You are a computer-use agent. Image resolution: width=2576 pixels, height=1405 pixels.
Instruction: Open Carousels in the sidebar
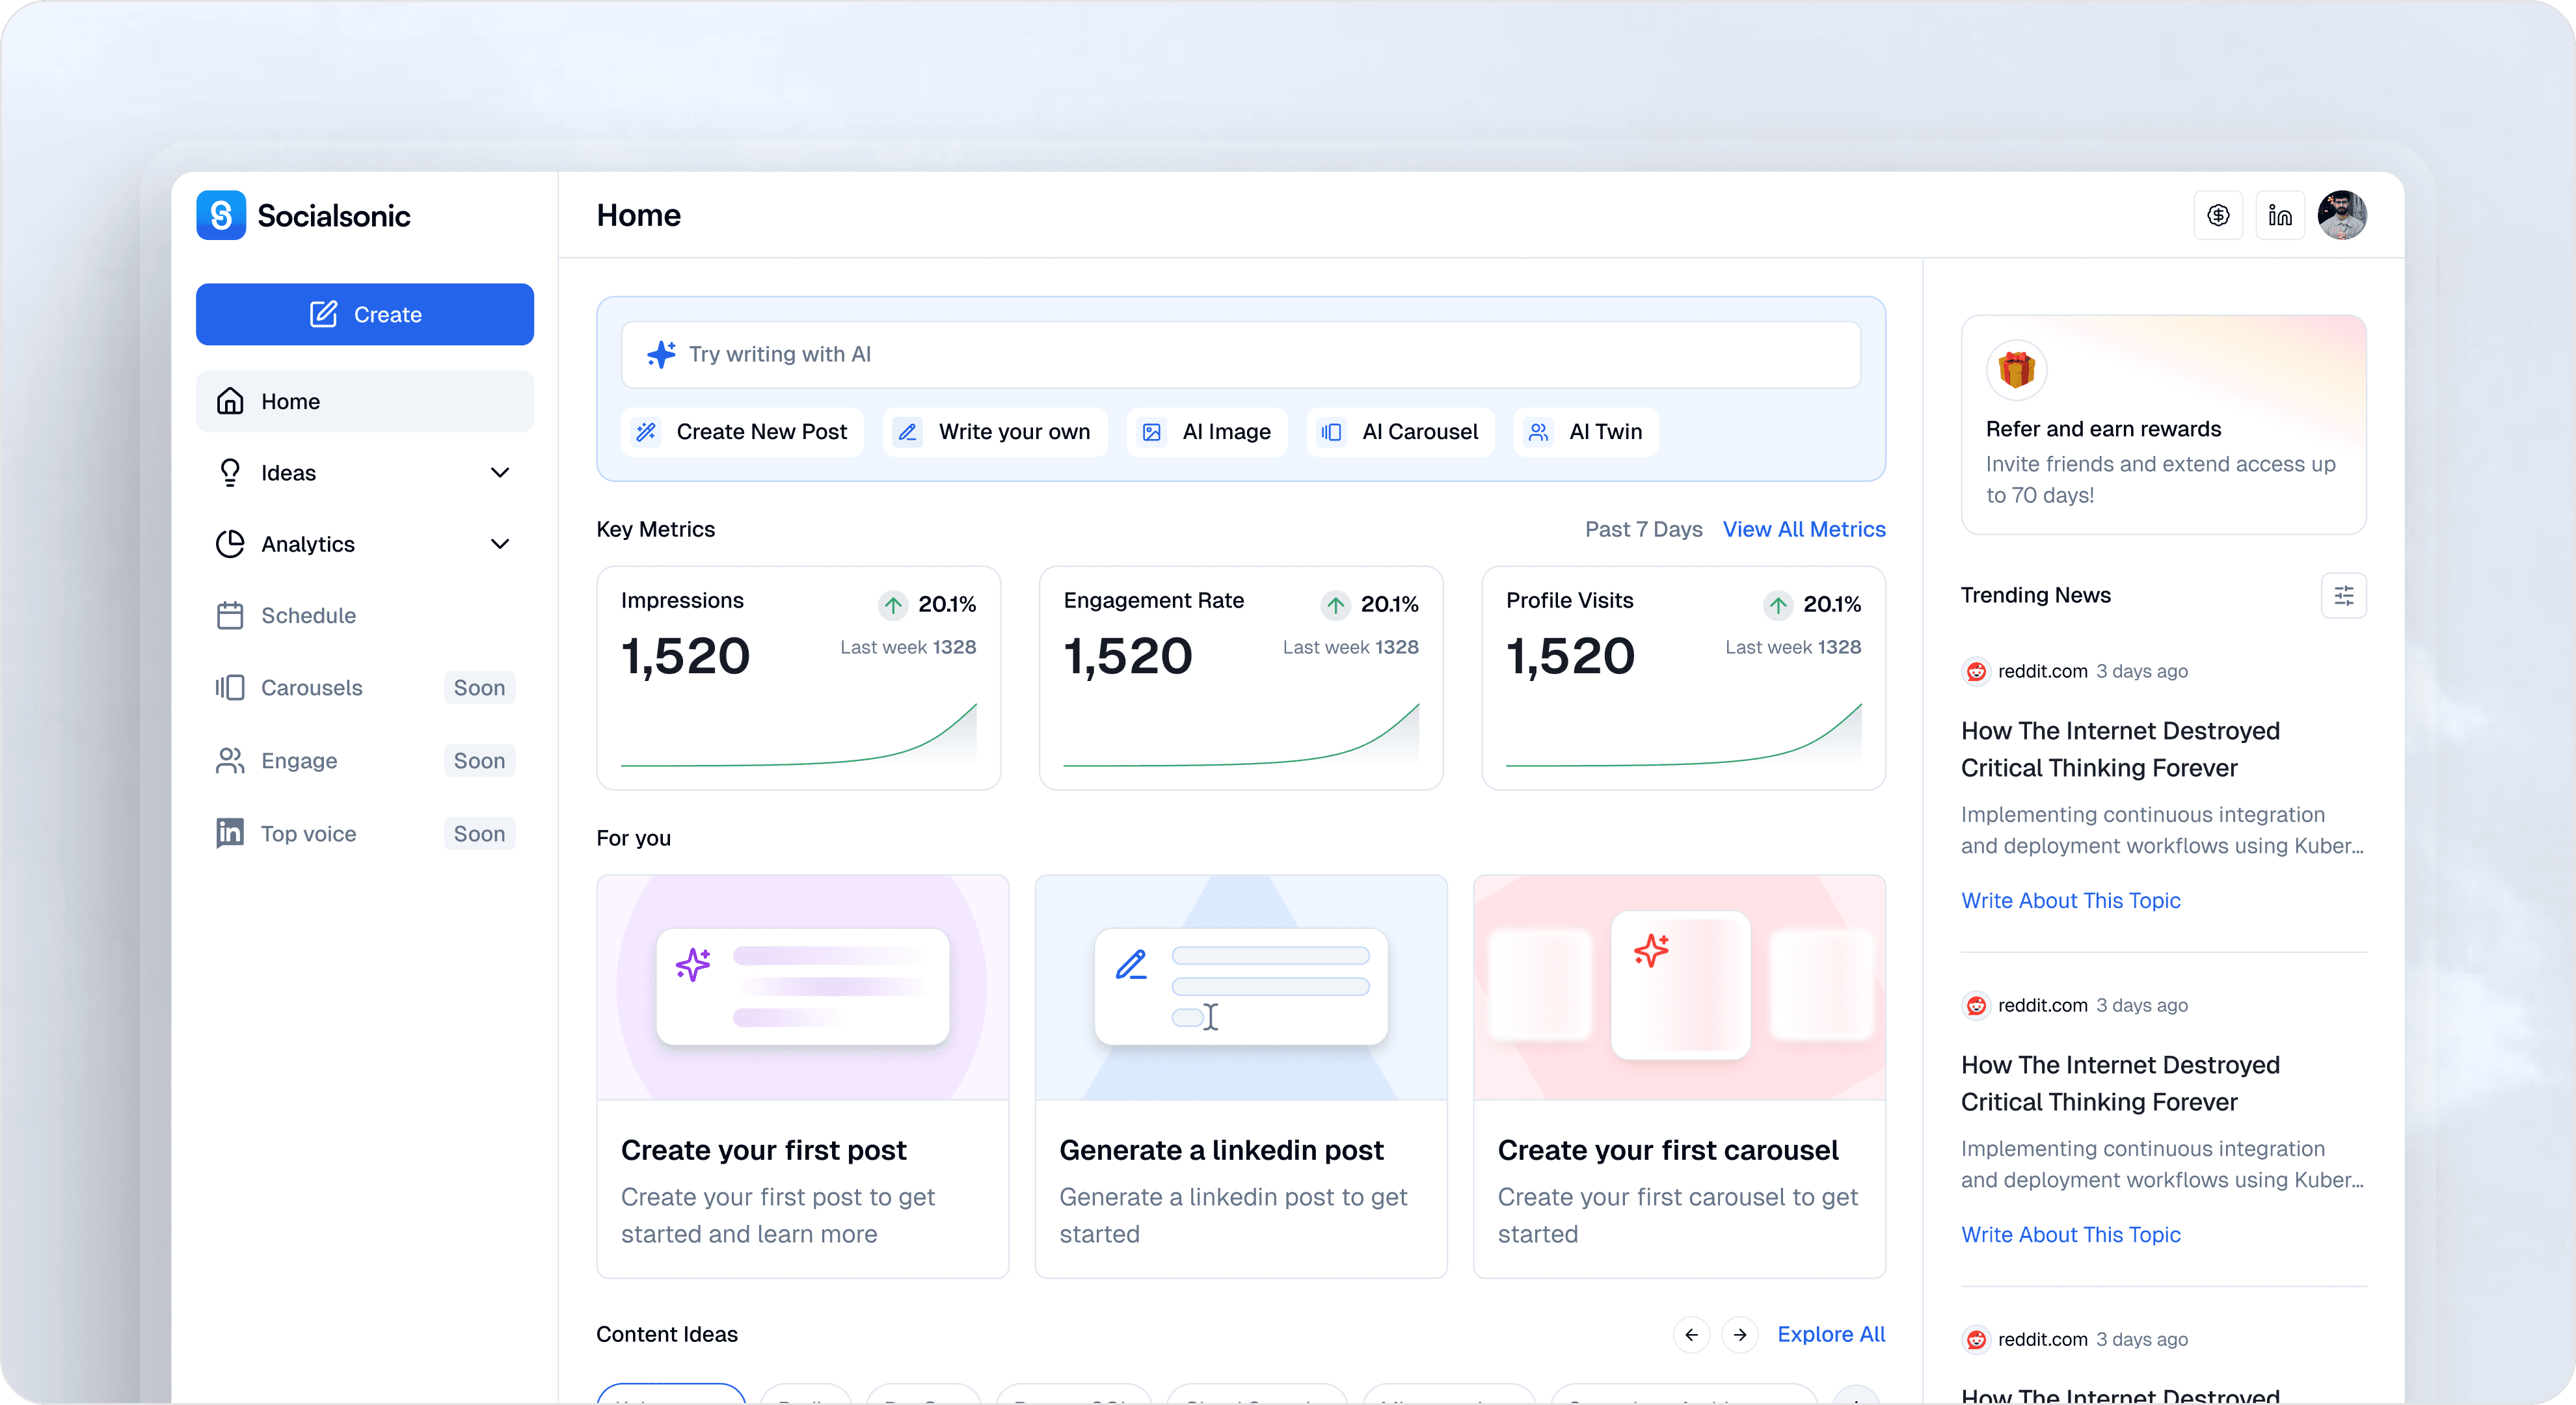point(311,688)
